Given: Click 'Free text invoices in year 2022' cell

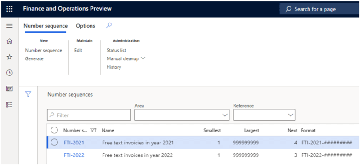Looking at the screenshot, I should point(137,155).
